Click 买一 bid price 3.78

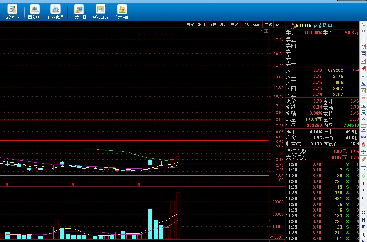point(317,70)
